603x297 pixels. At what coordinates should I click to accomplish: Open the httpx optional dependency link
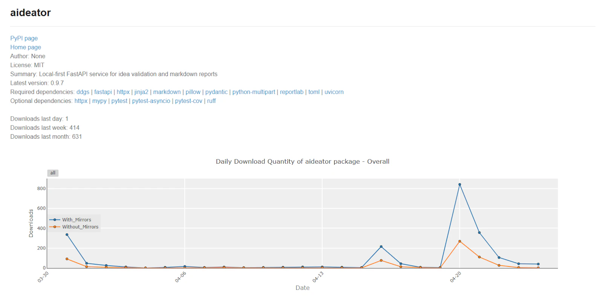coord(81,101)
